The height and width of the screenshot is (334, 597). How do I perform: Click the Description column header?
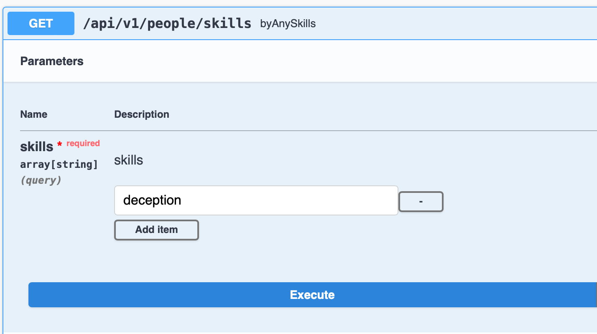[x=142, y=114]
